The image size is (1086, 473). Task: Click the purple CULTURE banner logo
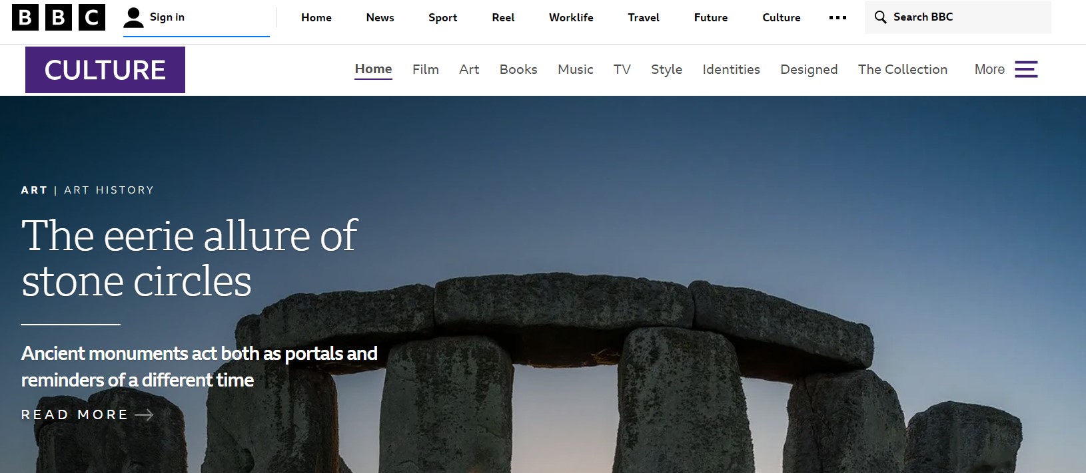pyautogui.click(x=105, y=70)
